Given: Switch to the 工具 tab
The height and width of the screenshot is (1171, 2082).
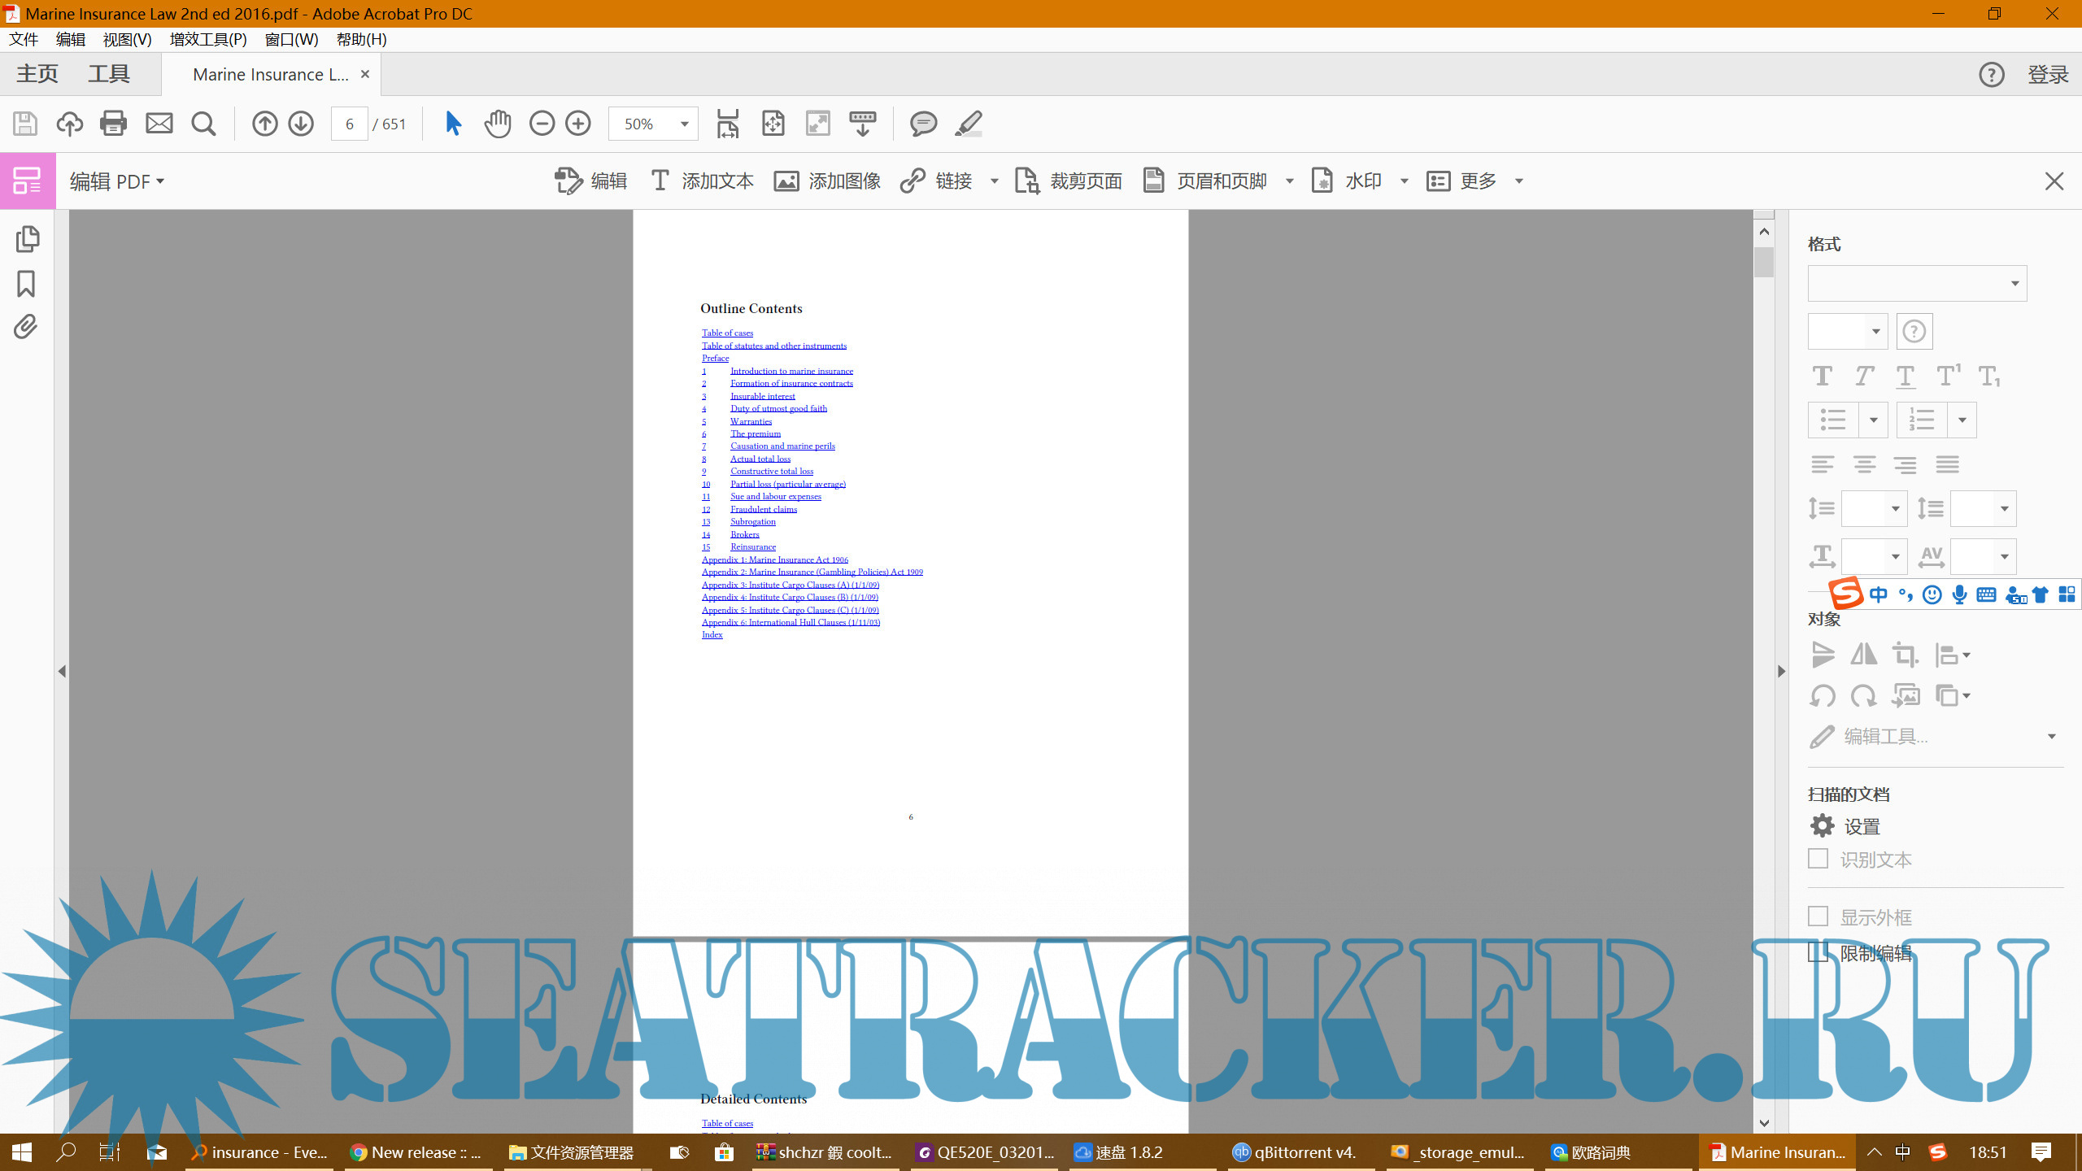Looking at the screenshot, I should (108, 74).
